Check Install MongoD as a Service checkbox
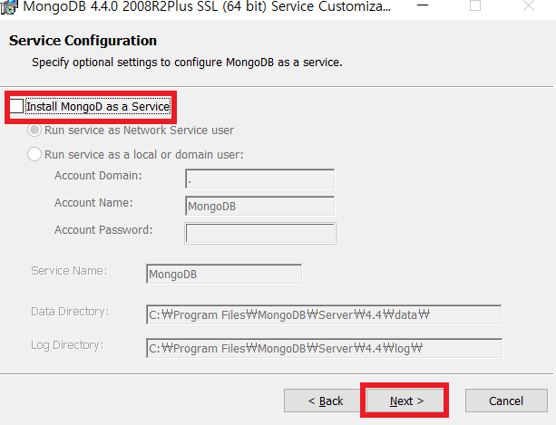Image resolution: width=556 pixels, height=425 pixels. click(16, 106)
